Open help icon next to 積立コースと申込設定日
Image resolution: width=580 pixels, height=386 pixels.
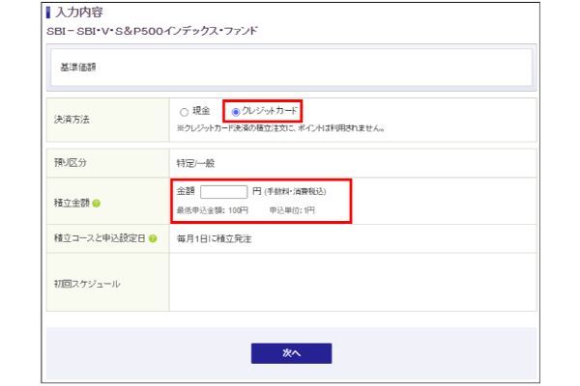155,238
